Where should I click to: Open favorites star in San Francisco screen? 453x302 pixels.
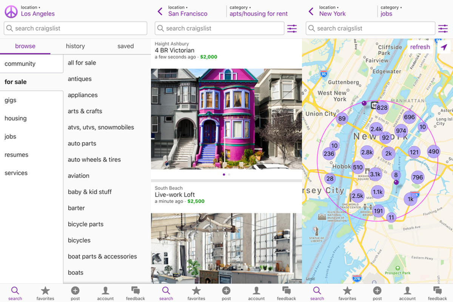(196, 293)
